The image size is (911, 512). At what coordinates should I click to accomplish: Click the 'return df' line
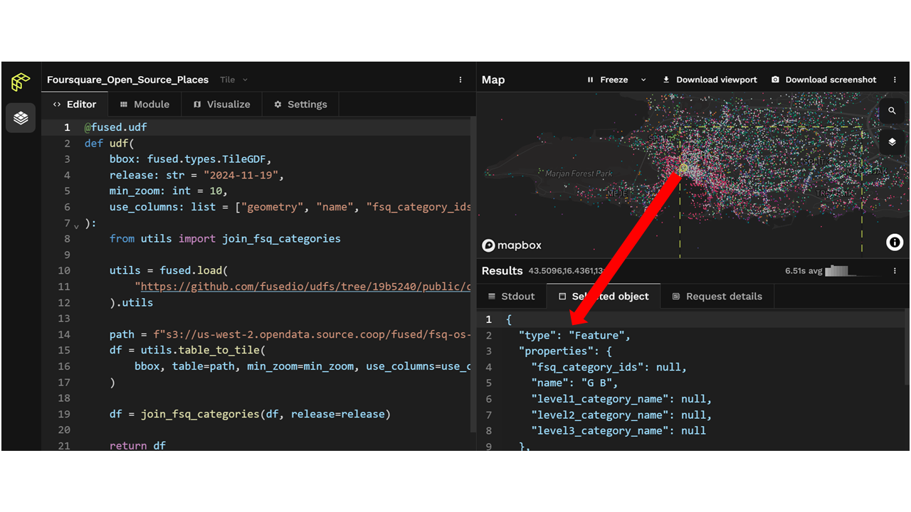tap(137, 446)
